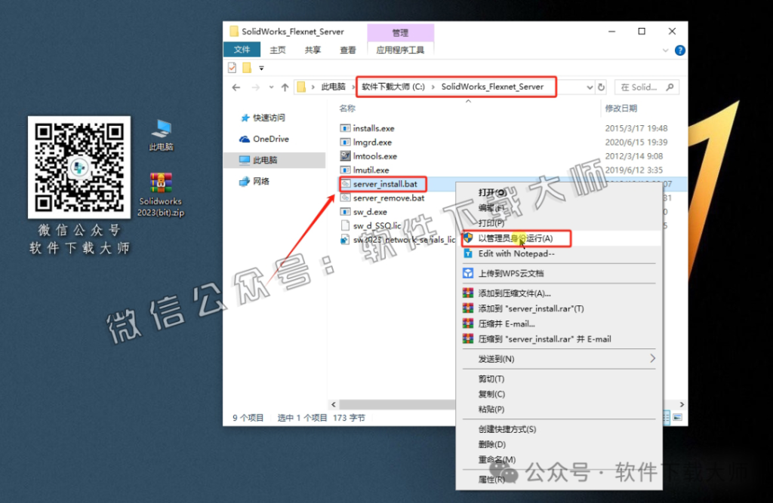Image resolution: width=773 pixels, height=503 pixels.
Task: Click the WeChat QR code image
Action: click(x=79, y=167)
